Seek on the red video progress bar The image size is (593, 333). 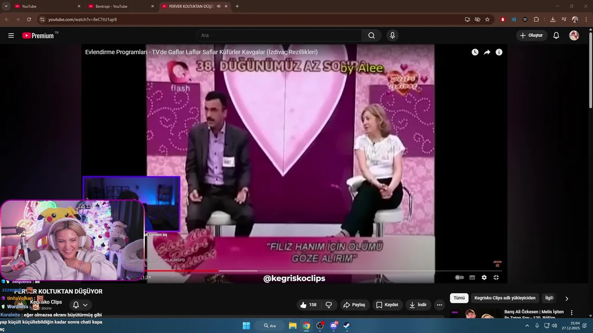pos(323,271)
